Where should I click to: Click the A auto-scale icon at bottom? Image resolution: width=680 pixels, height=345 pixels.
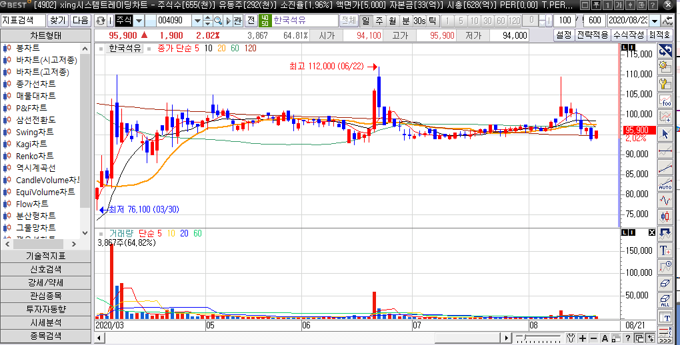[605, 338]
